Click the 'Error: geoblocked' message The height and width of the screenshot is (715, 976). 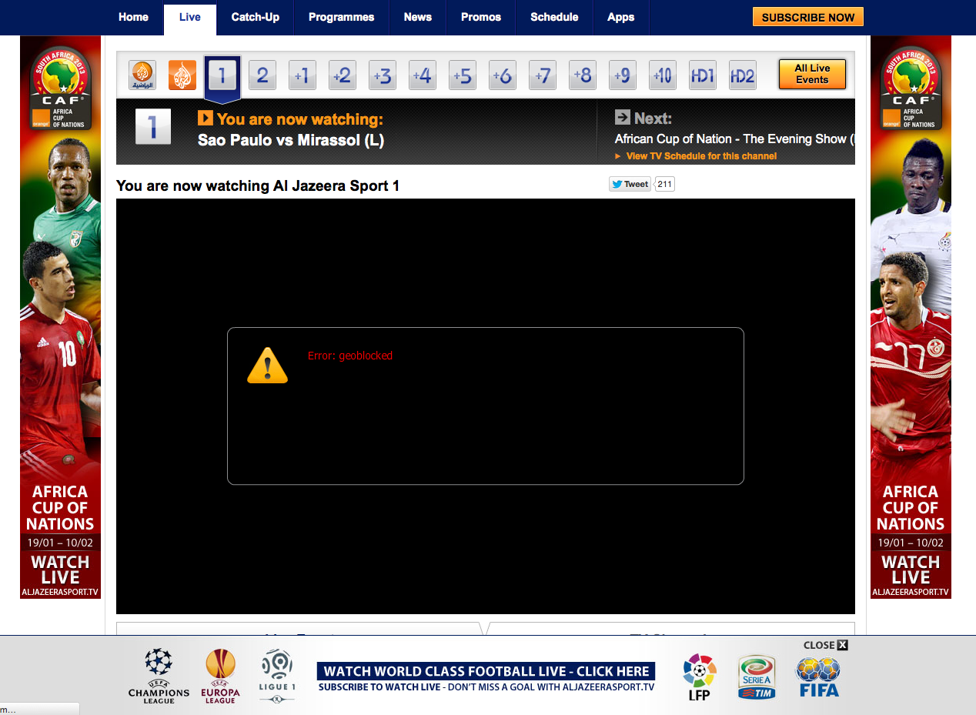click(x=350, y=356)
